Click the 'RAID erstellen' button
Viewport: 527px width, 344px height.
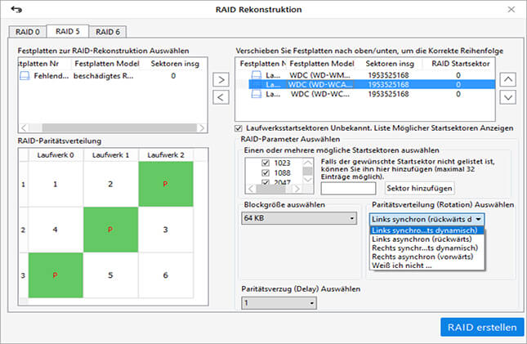pyautogui.click(x=481, y=327)
